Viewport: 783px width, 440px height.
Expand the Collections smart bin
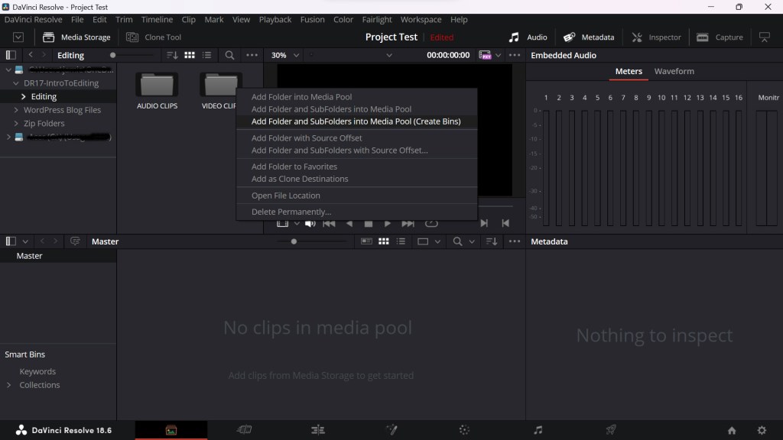(x=9, y=385)
